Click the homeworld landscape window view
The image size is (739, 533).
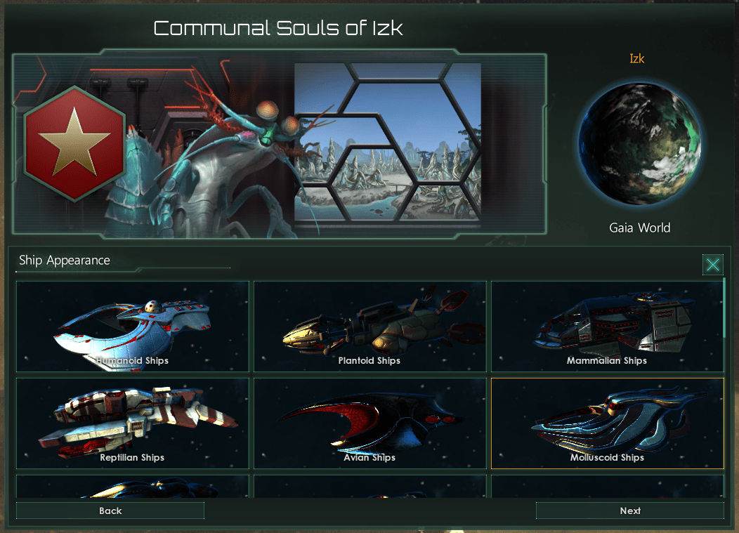(x=387, y=142)
